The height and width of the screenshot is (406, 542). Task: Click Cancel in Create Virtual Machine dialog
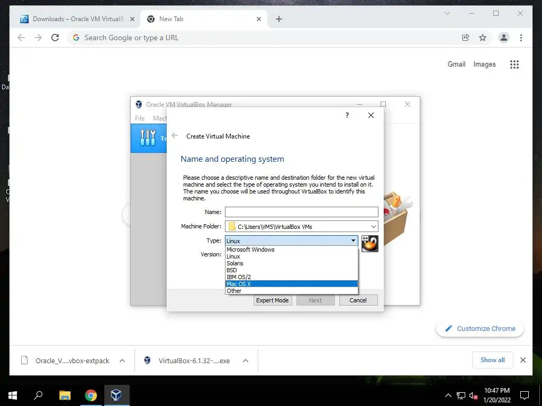click(x=358, y=300)
